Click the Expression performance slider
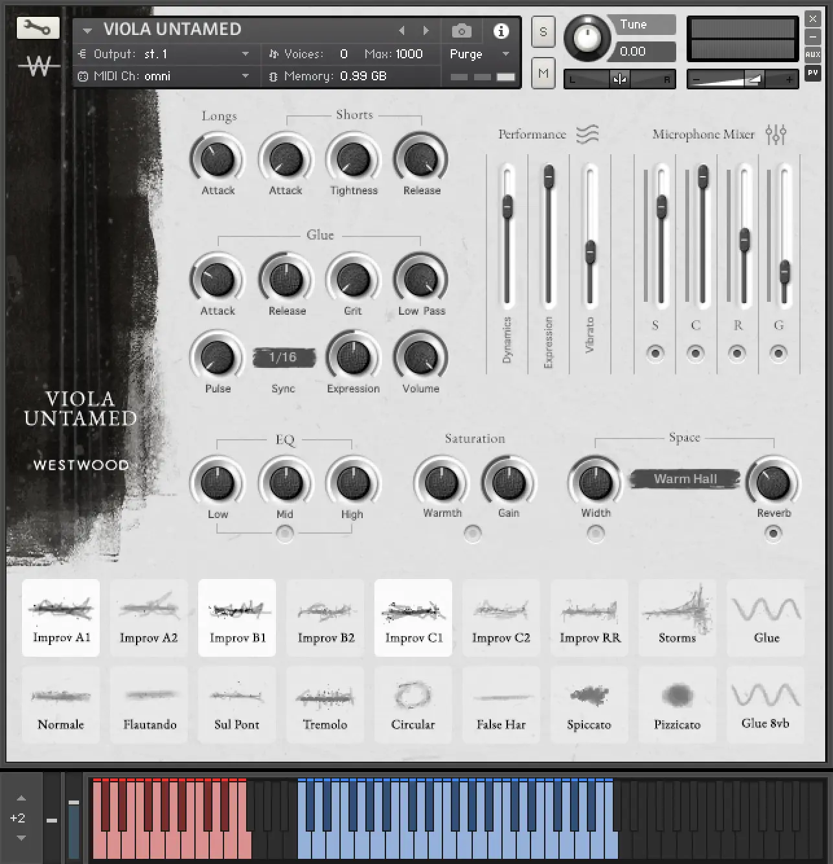 (x=549, y=236)
